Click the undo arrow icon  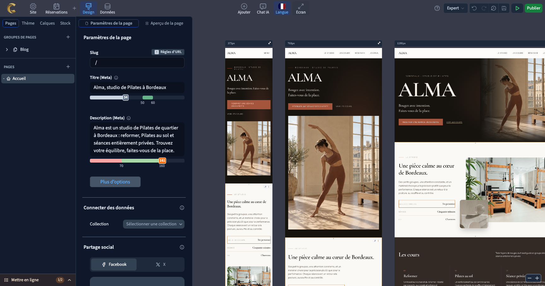pyautogui.click(x=474, y=8)
